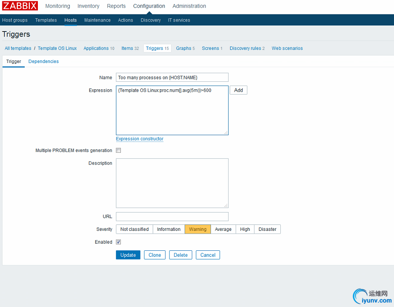The image size is (394, 307).
Task: Set severity to Information
Action: point(169,229)
